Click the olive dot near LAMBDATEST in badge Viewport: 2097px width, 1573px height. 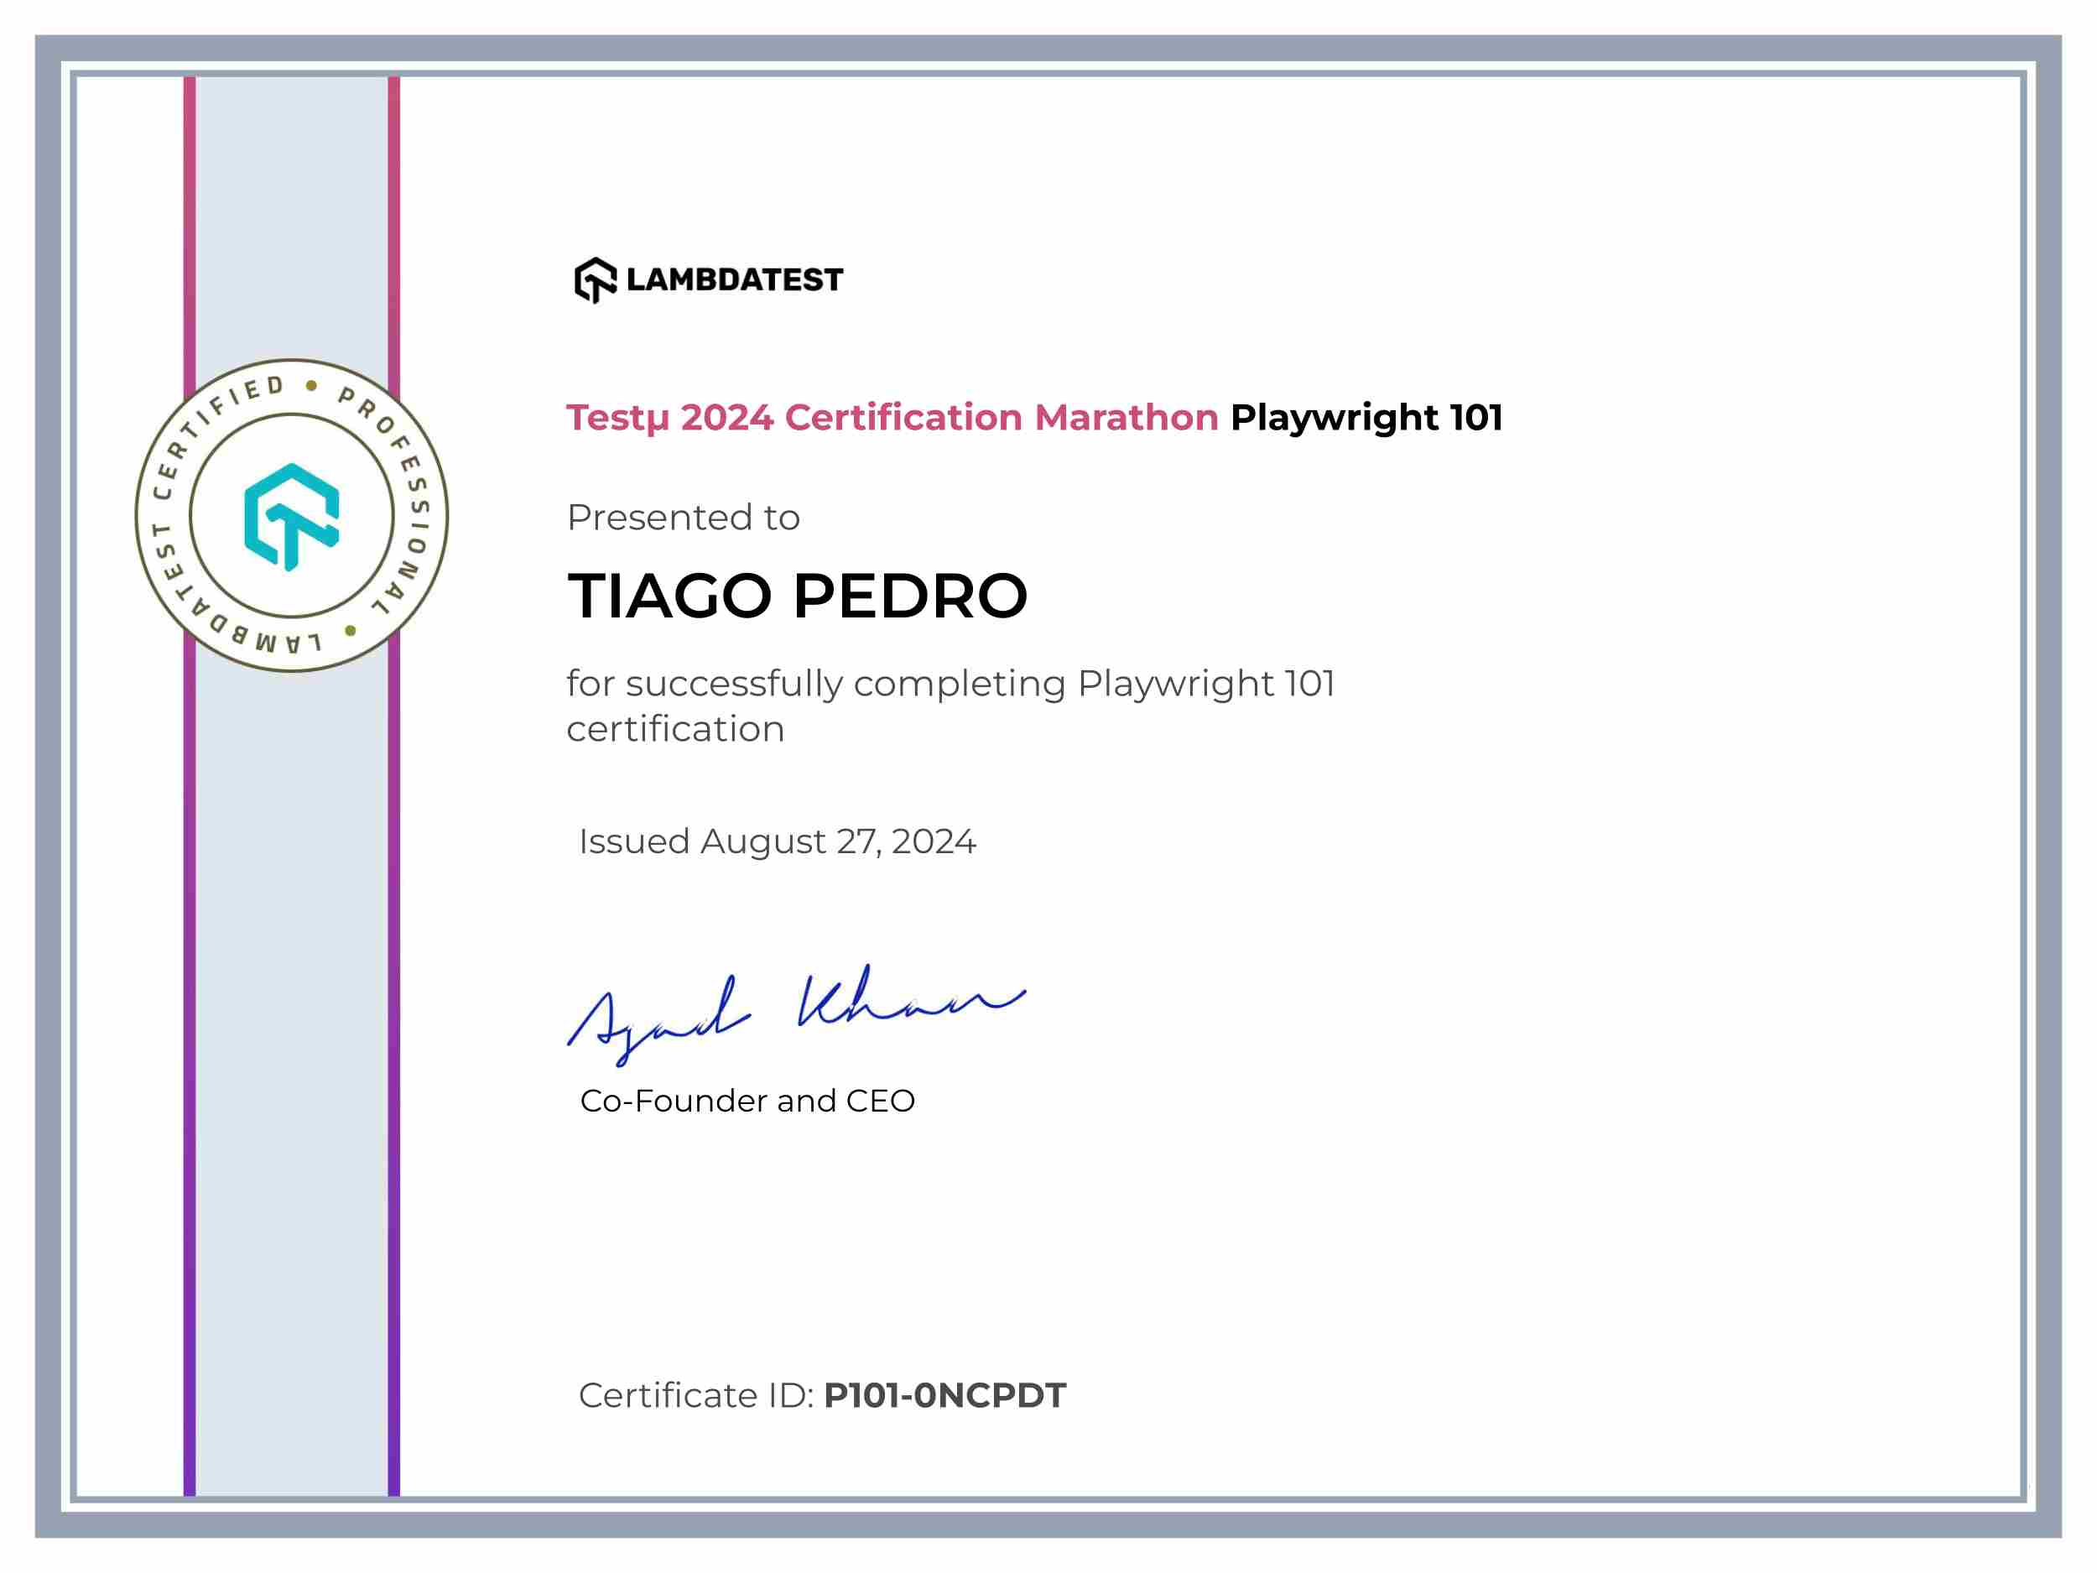(x=351, y=631)
